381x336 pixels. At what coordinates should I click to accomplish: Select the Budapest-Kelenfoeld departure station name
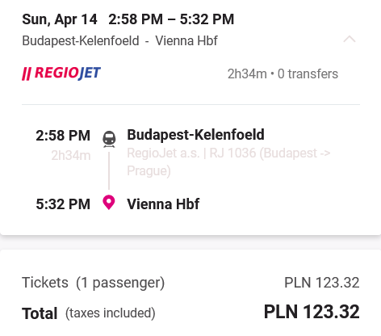(195, 135)
